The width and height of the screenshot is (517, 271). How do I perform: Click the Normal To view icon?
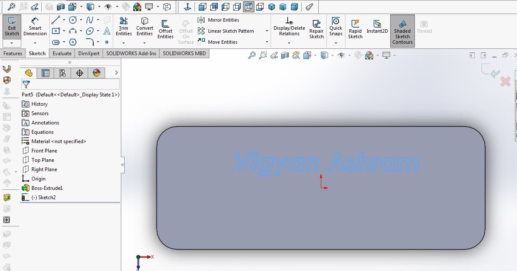tap(187, 7)
